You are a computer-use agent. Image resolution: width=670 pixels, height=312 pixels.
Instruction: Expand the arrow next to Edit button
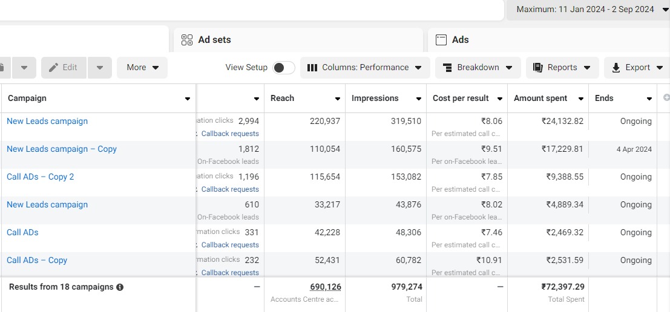(x=100, y=68)
